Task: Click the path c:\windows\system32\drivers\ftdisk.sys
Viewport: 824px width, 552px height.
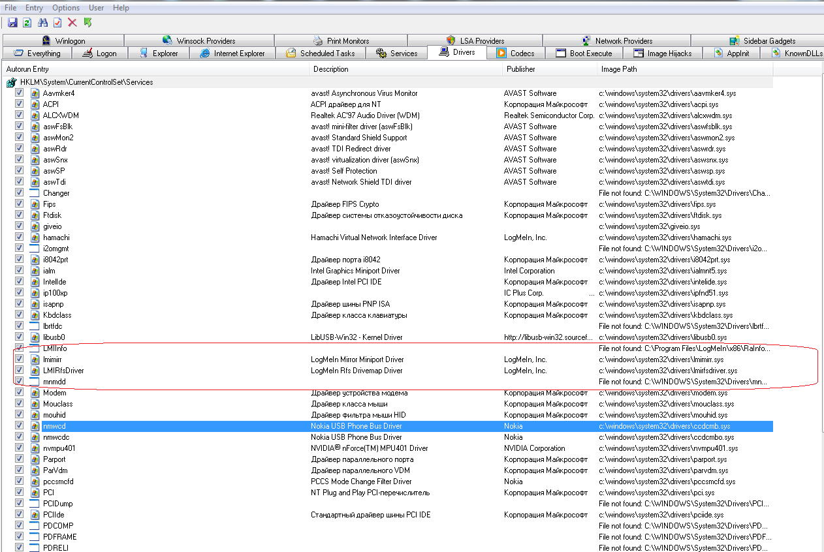Action: tap(660, 215)
